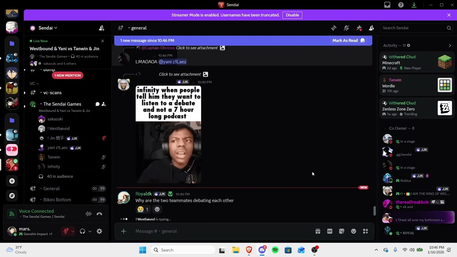Open Tanwin's Wordle activity card

[x=417, y=86]
